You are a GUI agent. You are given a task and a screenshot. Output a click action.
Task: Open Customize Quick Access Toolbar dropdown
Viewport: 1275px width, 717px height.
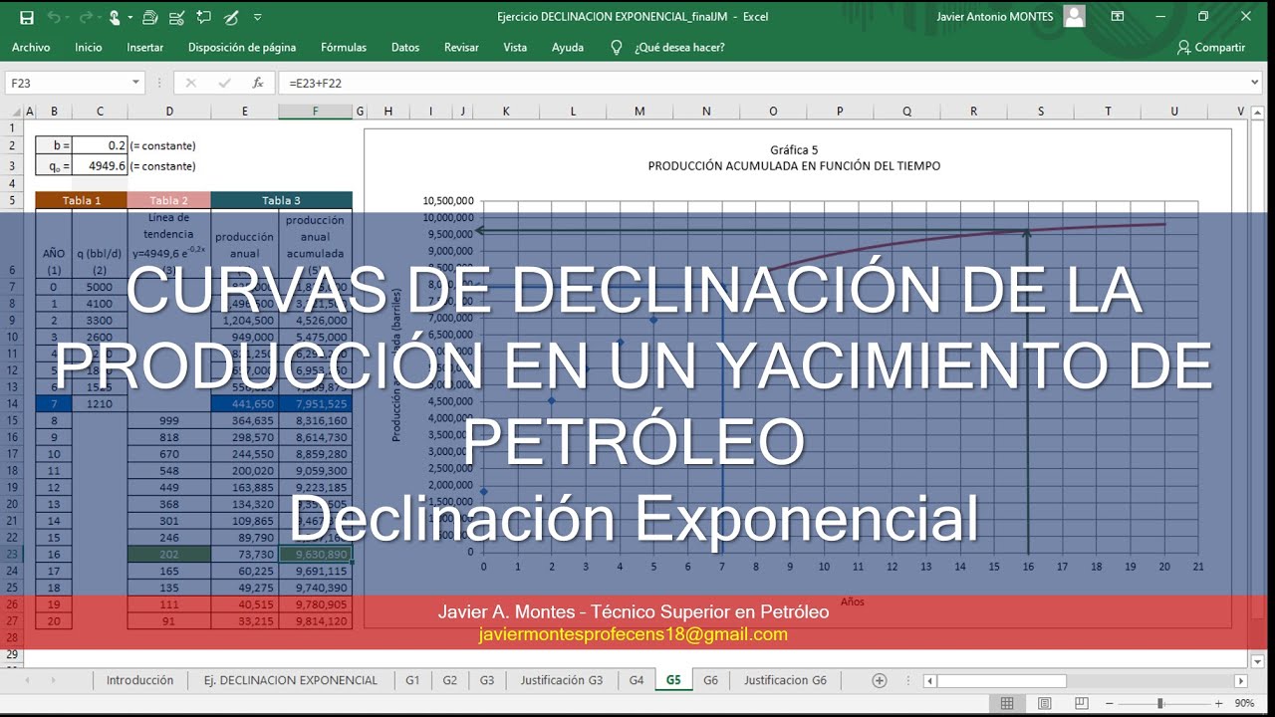pos(258,17)
